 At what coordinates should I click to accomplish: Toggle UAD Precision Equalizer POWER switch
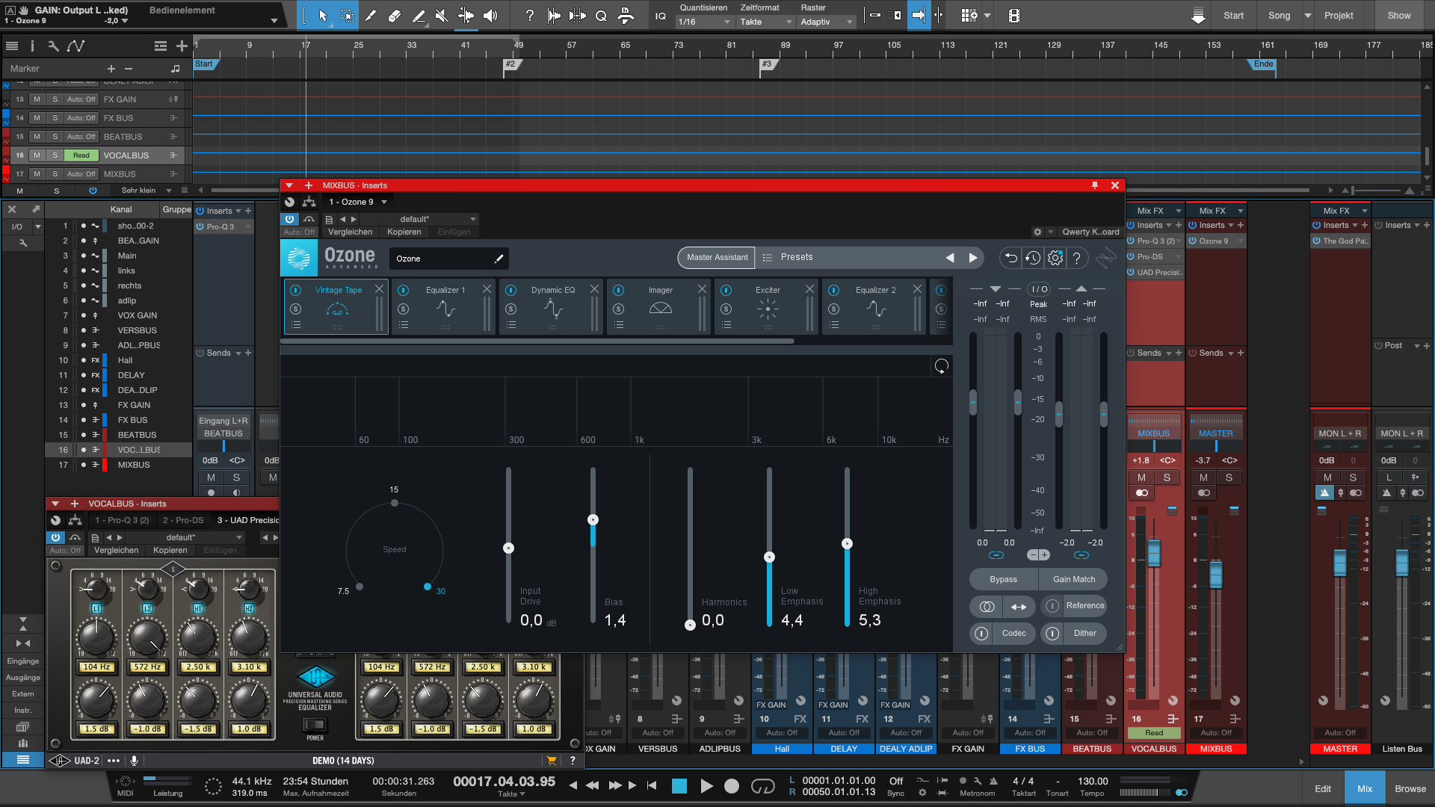point(315,724)
